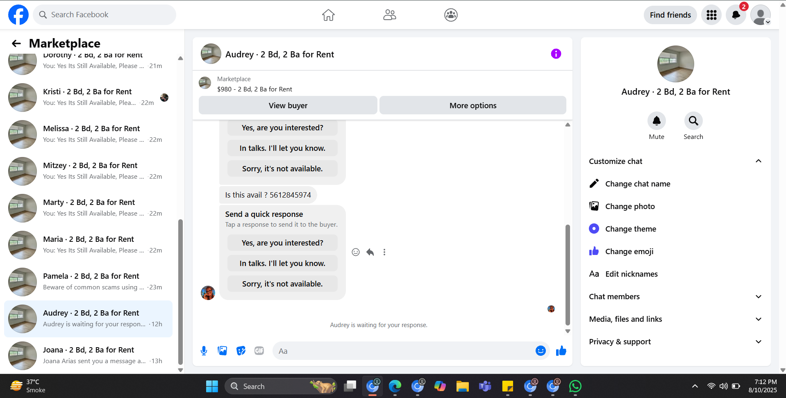The height and width of the screenshot is (398, 786).
Task: React to message with the emoji icon
Action: pyautogui.click(x=356, y=252)
